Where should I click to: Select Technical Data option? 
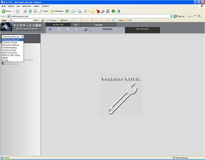13,50
